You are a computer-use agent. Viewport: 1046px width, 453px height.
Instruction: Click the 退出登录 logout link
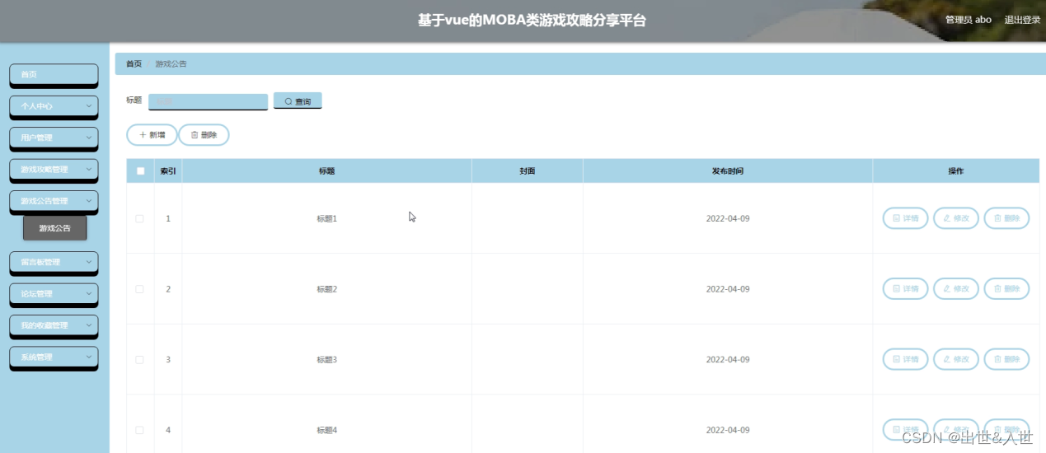tap(1022, 20)
